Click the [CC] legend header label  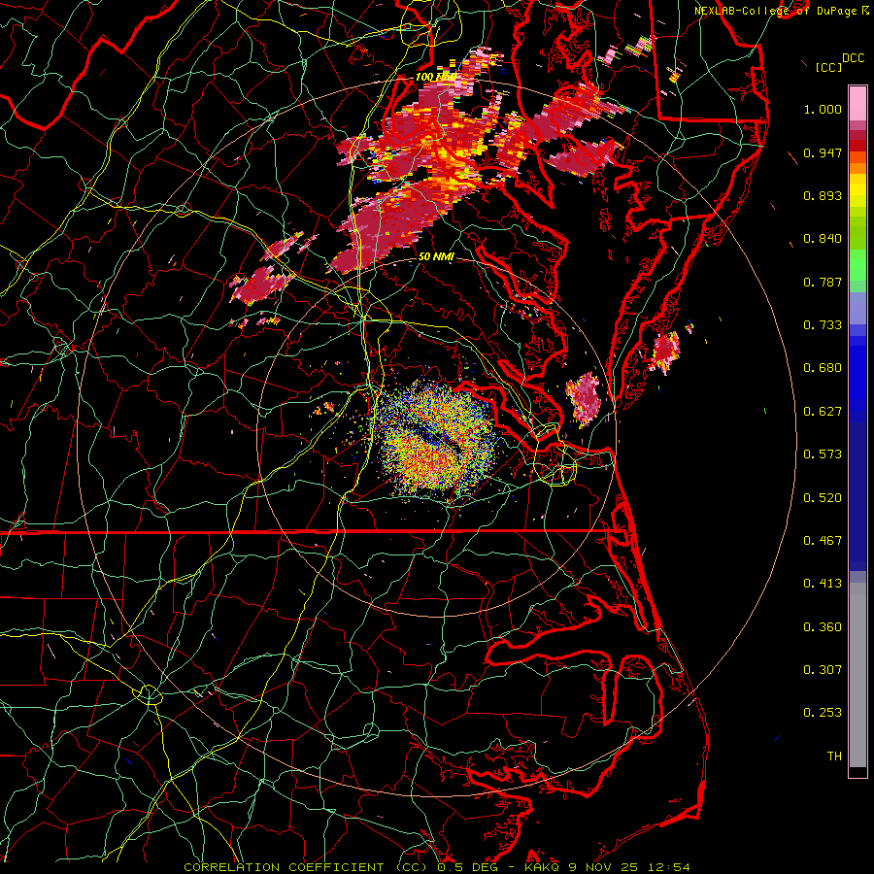click(828, 67)
